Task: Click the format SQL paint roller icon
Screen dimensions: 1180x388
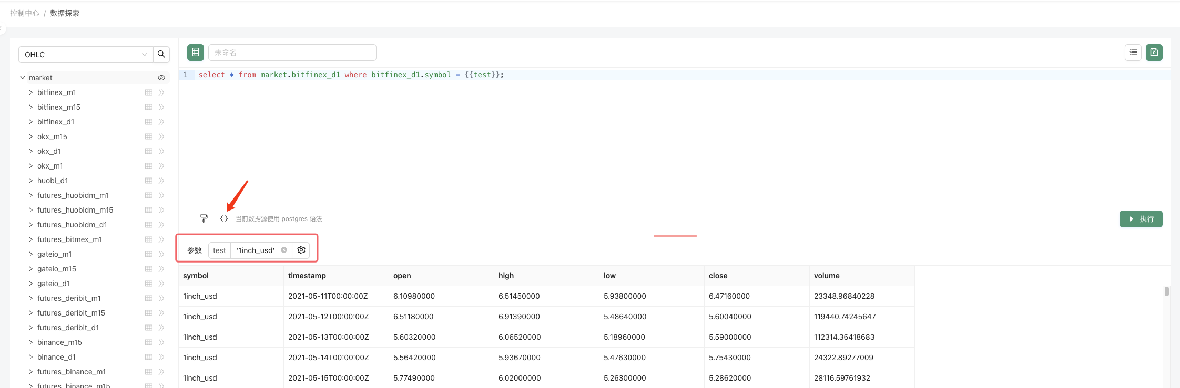Action: coord(204,218)
